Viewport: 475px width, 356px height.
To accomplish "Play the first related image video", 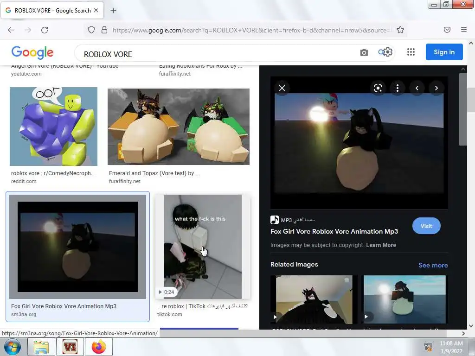I will coord(275,317).
